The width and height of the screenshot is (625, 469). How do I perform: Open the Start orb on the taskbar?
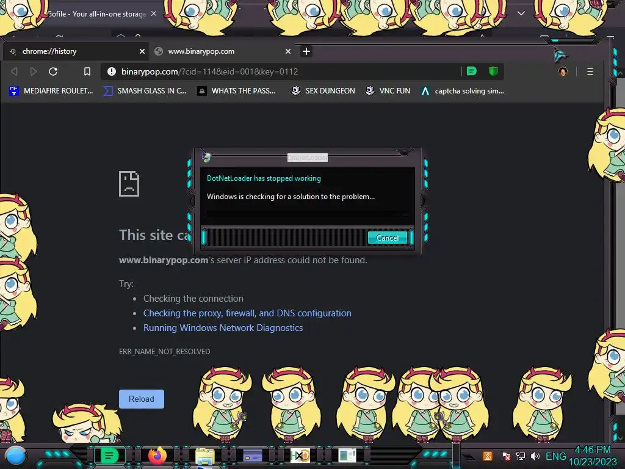[x=16, y=456]
